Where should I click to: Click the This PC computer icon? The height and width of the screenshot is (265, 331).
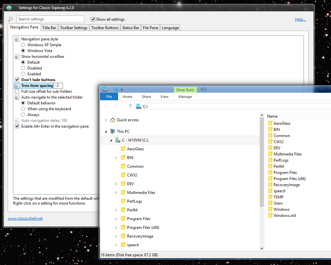[x=113, y=131]
